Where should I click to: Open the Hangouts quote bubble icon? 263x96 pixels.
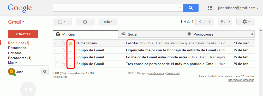point(28,90)
